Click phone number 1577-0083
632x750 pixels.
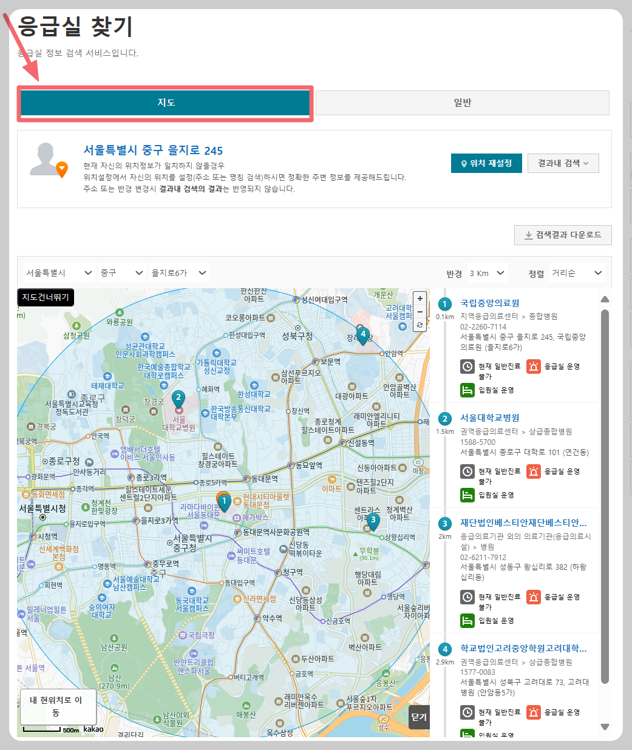[x=478, y=672]
